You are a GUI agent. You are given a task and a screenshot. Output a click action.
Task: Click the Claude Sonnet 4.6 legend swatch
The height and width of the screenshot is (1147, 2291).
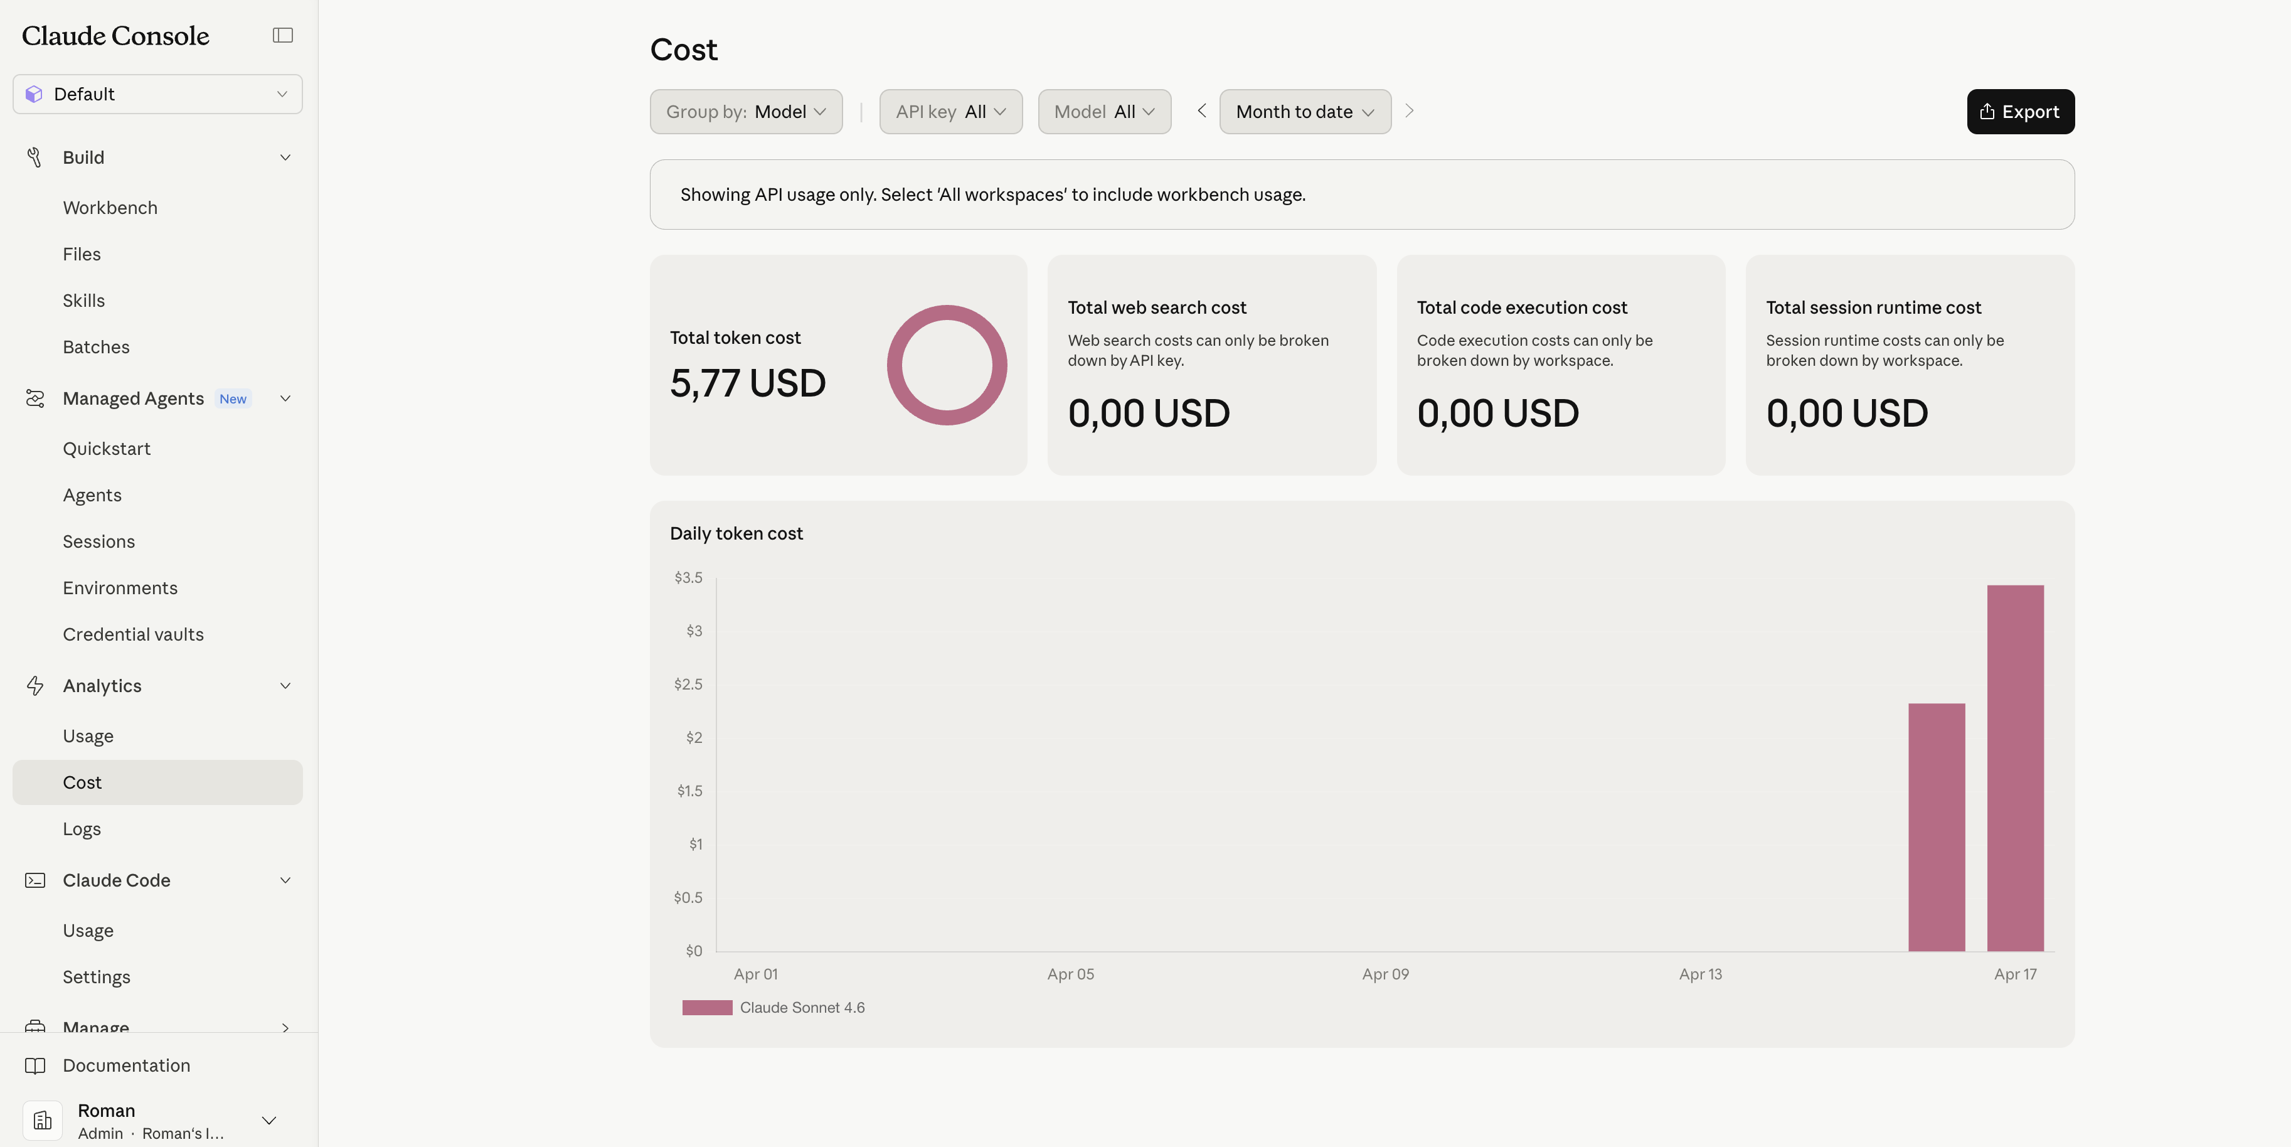707,1007
